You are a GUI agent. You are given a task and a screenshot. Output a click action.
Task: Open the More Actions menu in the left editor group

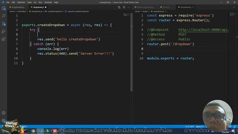tap(129, 7)
